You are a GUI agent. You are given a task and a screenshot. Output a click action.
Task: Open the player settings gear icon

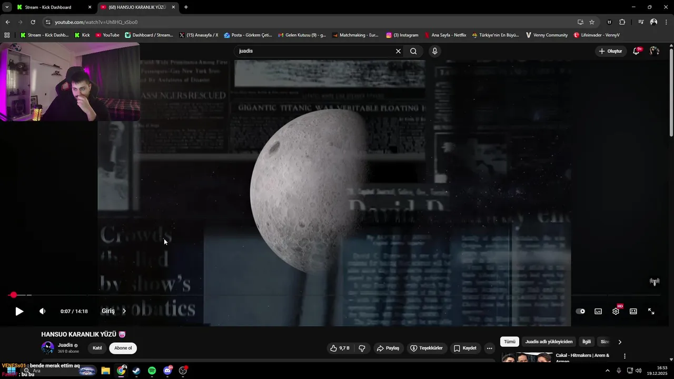pos(616,311)
